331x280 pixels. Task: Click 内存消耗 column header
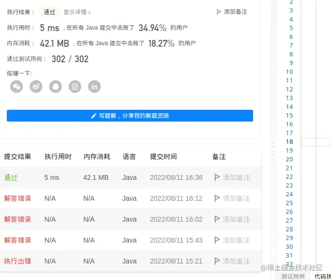coord(97,157)
